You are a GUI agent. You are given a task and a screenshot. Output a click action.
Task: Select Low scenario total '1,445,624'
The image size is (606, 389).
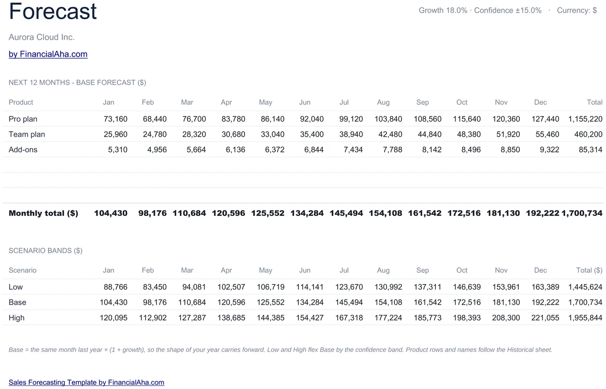(585, 287)
